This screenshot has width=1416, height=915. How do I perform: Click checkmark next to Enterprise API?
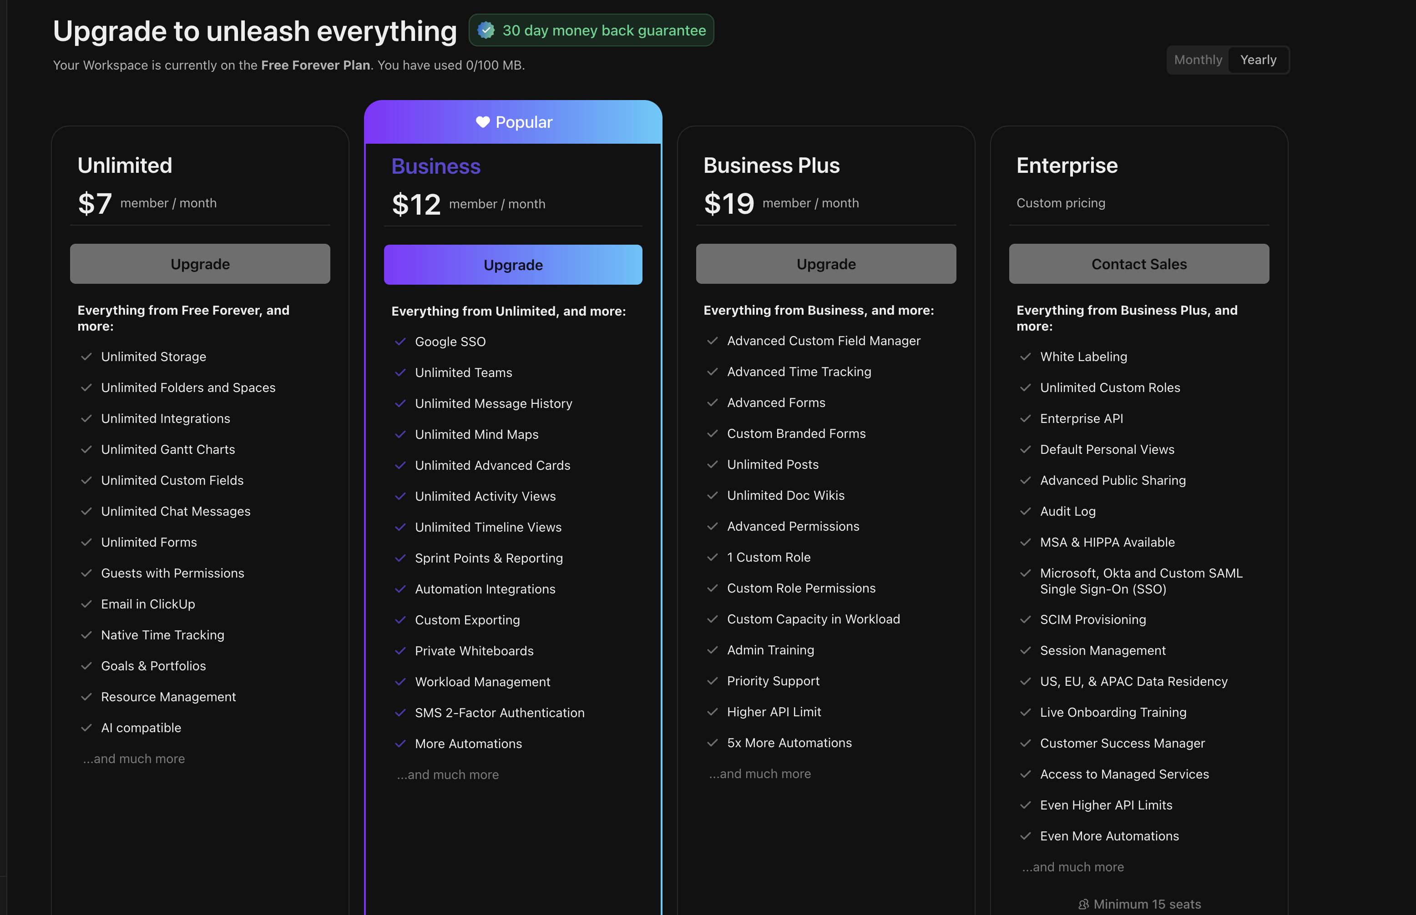click(x=1026, y=418)
